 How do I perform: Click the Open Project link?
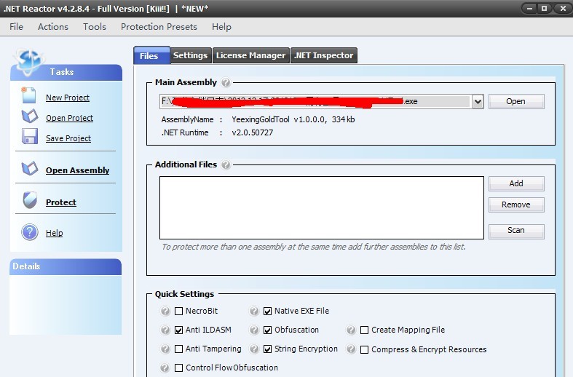[69, 119]
